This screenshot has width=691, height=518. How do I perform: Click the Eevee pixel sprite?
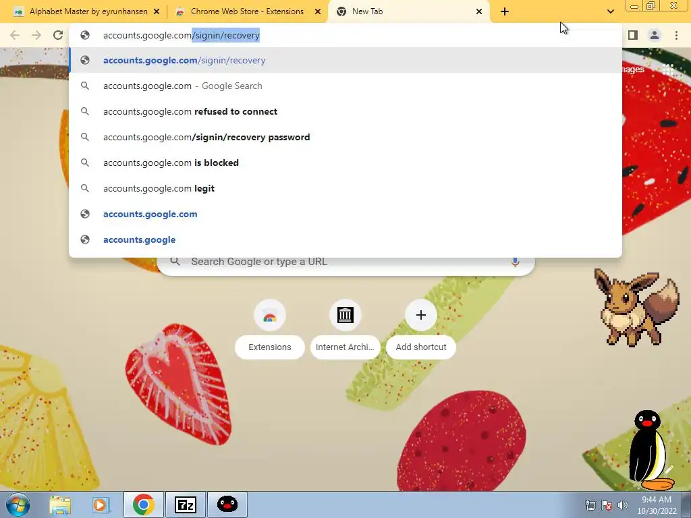636,307
